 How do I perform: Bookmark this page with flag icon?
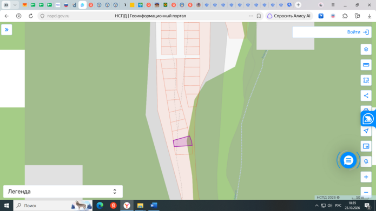(259, 16)
